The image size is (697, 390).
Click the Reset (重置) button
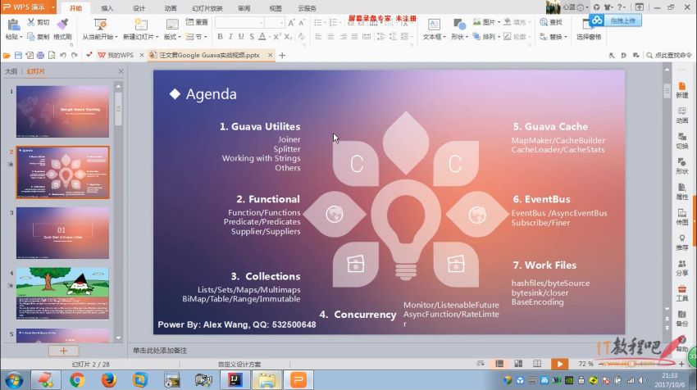click(x=197, y=22)
